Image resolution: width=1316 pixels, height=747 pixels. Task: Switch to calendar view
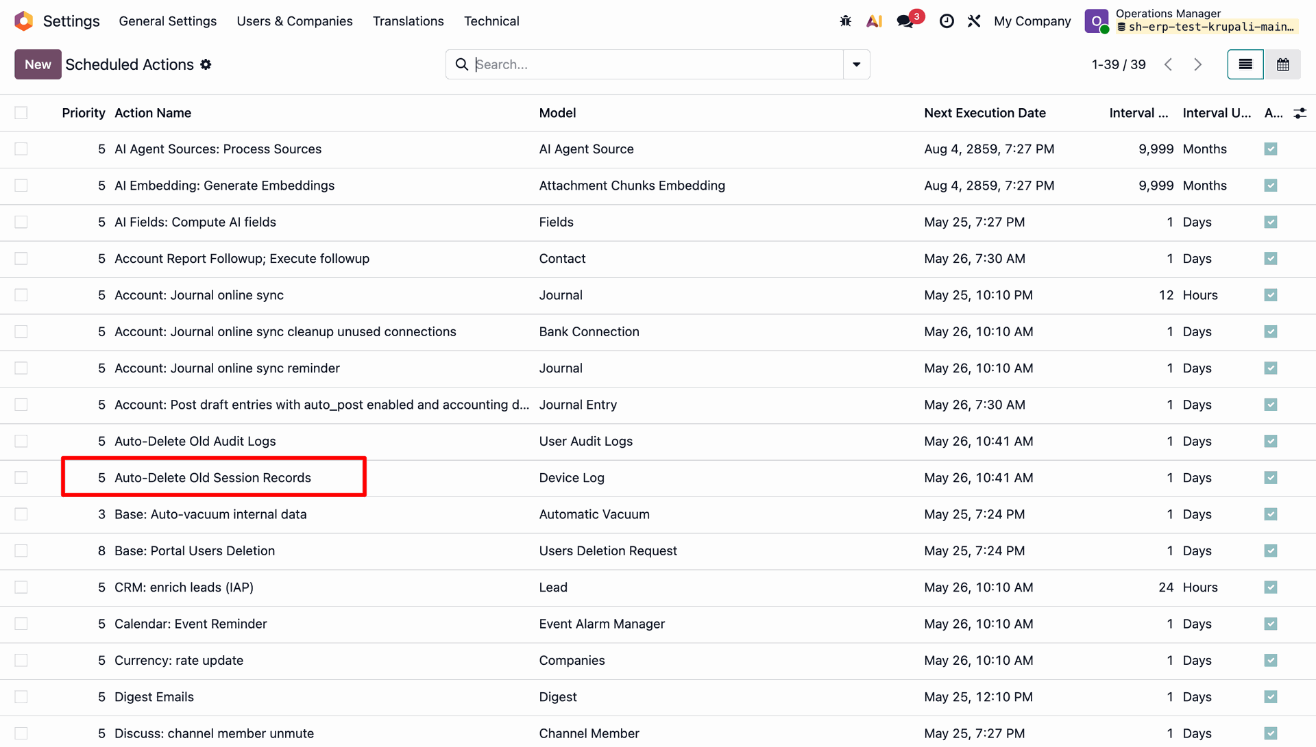click(x=1282, y=64)
